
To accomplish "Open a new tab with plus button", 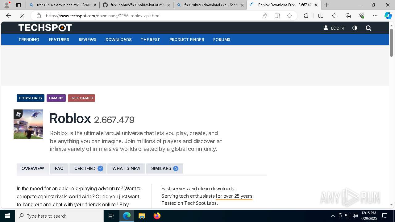I will click(326, 5).
